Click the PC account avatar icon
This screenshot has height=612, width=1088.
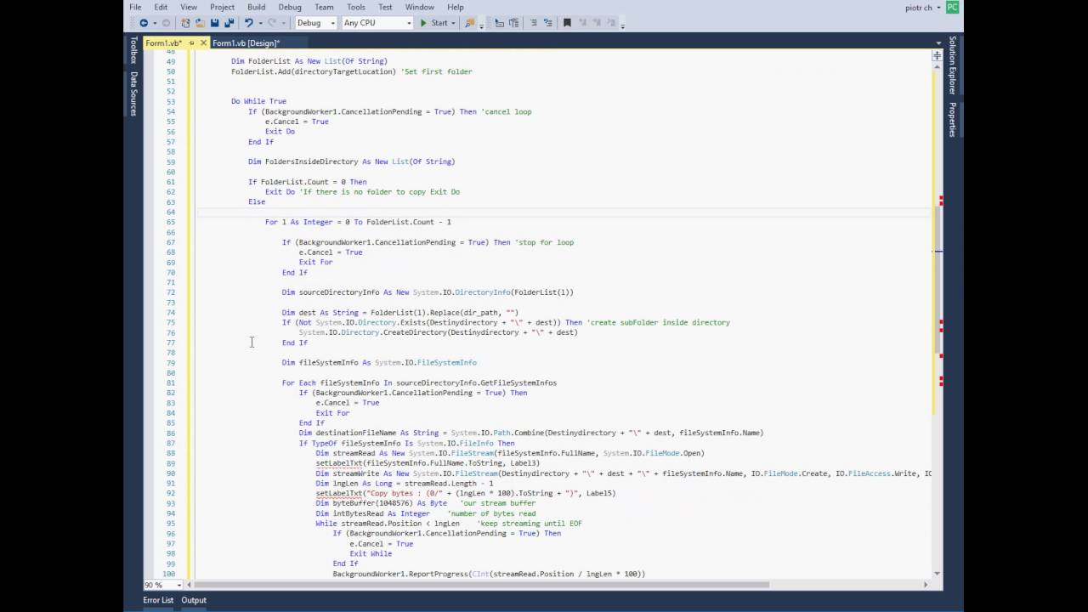(x=952, y=7)
